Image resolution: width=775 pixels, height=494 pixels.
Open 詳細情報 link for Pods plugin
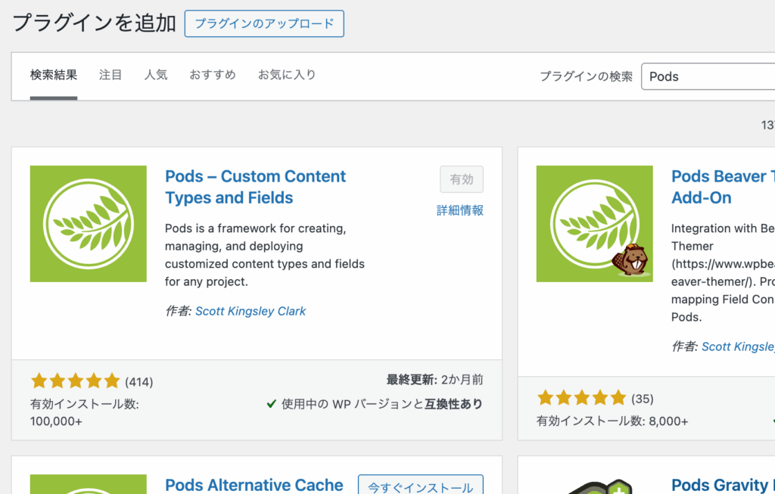tap(460, 210)
